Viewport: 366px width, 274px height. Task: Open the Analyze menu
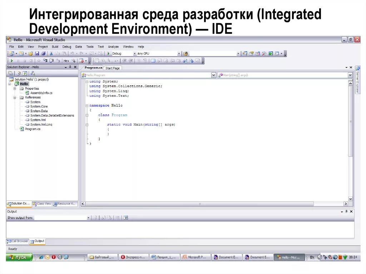point(113,47)
